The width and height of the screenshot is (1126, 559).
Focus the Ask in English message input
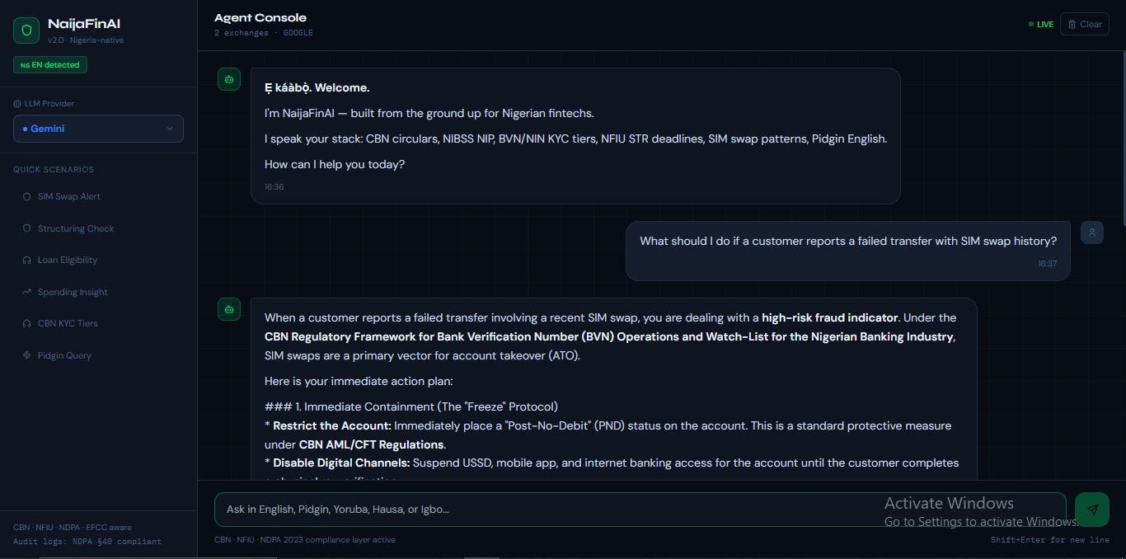click(x=640, y=510)
